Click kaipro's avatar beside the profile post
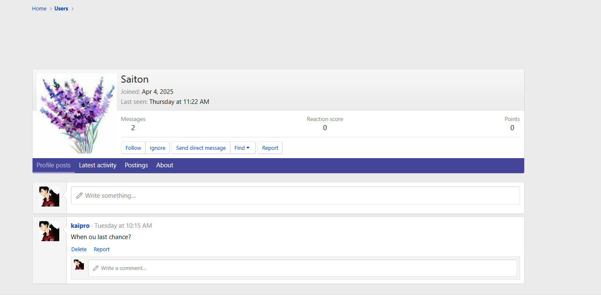Image resolution: width=601 pixels, height=295 pixels. pos(49,231)
